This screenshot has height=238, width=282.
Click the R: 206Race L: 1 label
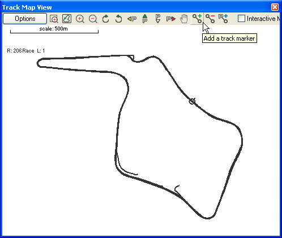26,51
